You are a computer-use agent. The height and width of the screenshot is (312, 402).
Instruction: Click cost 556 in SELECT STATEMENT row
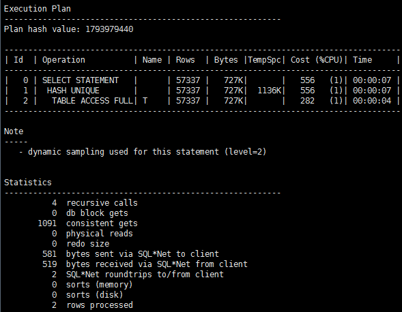[307, 80]
